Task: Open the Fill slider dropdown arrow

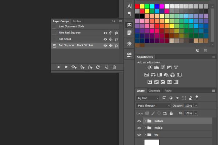Action: (x=196, y=113)
